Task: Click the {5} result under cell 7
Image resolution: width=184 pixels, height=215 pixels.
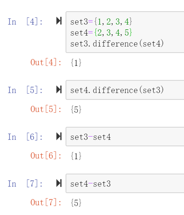Action: coord(76,203)
